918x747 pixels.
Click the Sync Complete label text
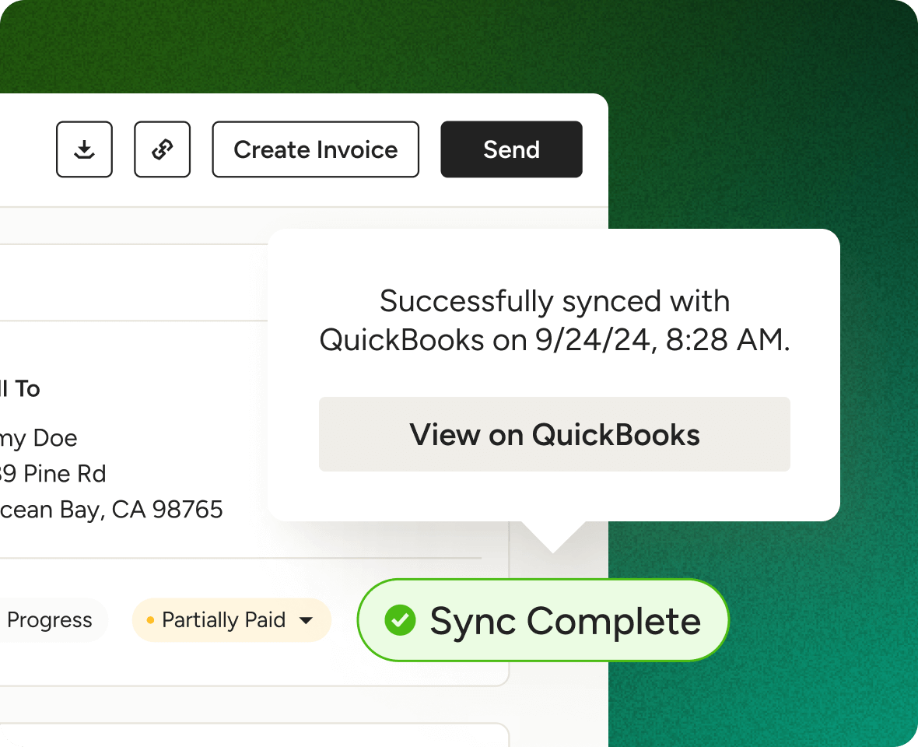click(565, 621)
